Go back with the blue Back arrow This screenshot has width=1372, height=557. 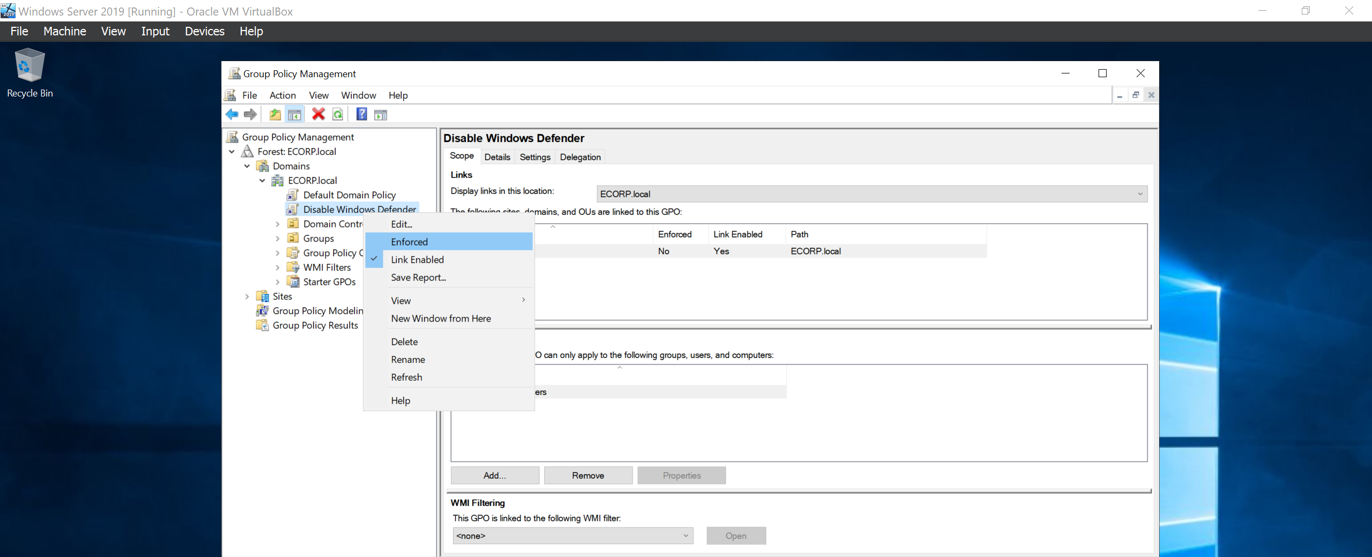pyautogui.click(x=232, y=114)
